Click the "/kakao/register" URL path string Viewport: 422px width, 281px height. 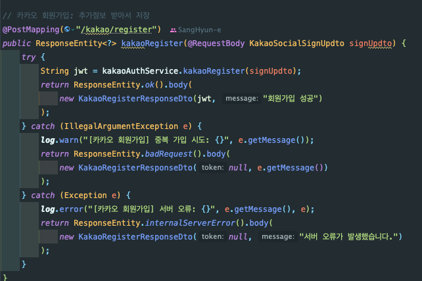tap(116, 30)
